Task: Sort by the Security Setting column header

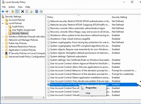Action: point(125,17)
